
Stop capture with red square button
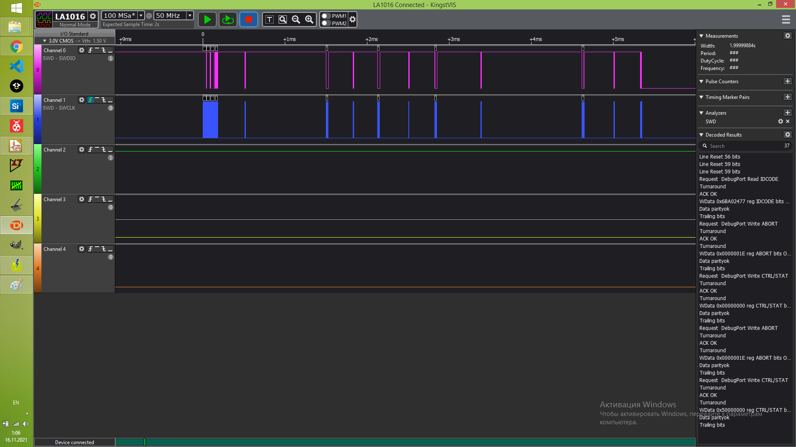pos(248,19)
